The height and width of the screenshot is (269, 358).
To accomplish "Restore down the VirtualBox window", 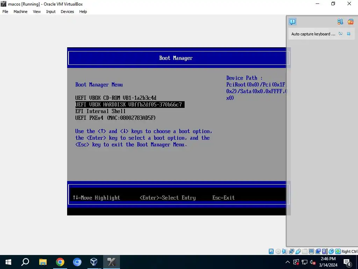I will coord(333,4).
